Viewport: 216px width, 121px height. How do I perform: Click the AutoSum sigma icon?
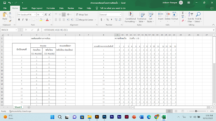coord(183,13)
